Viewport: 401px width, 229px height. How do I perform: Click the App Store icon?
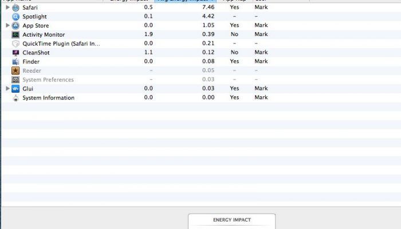click(x=15, y=26)
